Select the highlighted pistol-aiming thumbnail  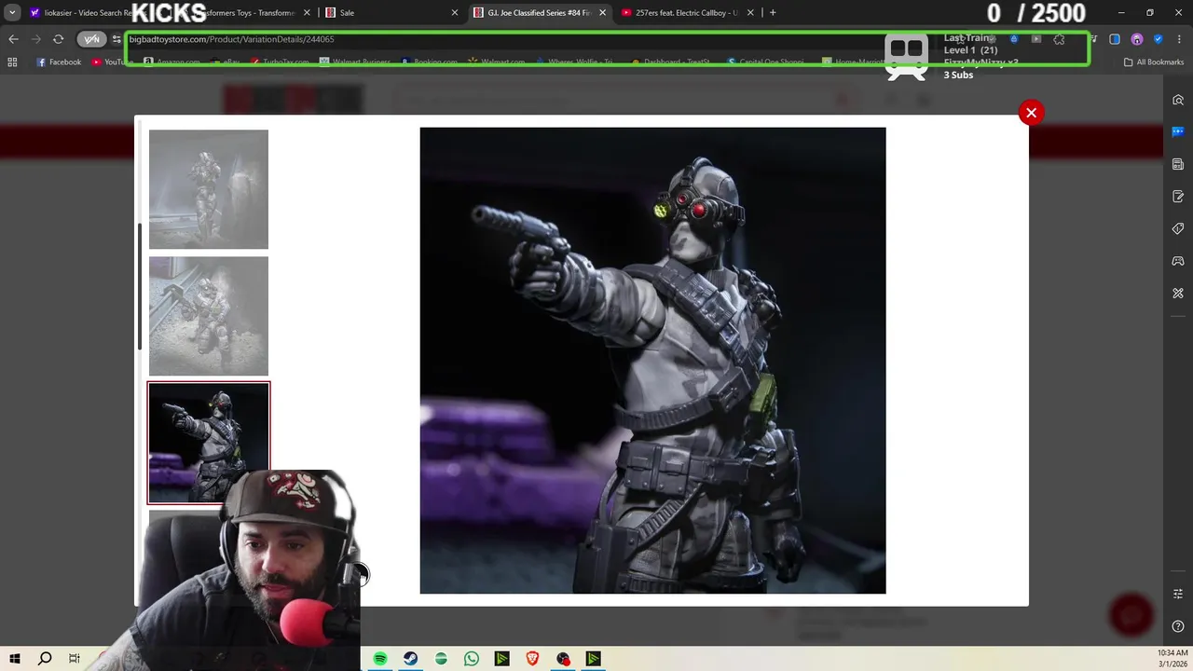(x=209, y=443)
